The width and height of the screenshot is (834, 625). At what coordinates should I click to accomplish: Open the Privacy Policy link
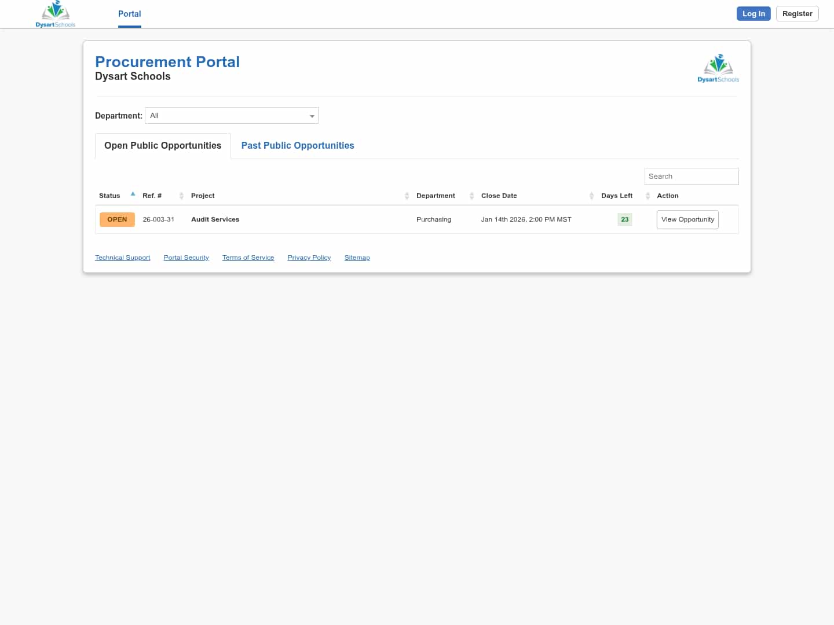click(309, 258)
